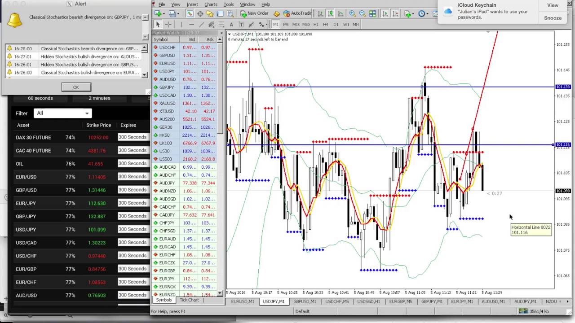Viewport: 575px width, 323px height.
Task: Open expiry dropdown for OIL
Action: [133, 164]
